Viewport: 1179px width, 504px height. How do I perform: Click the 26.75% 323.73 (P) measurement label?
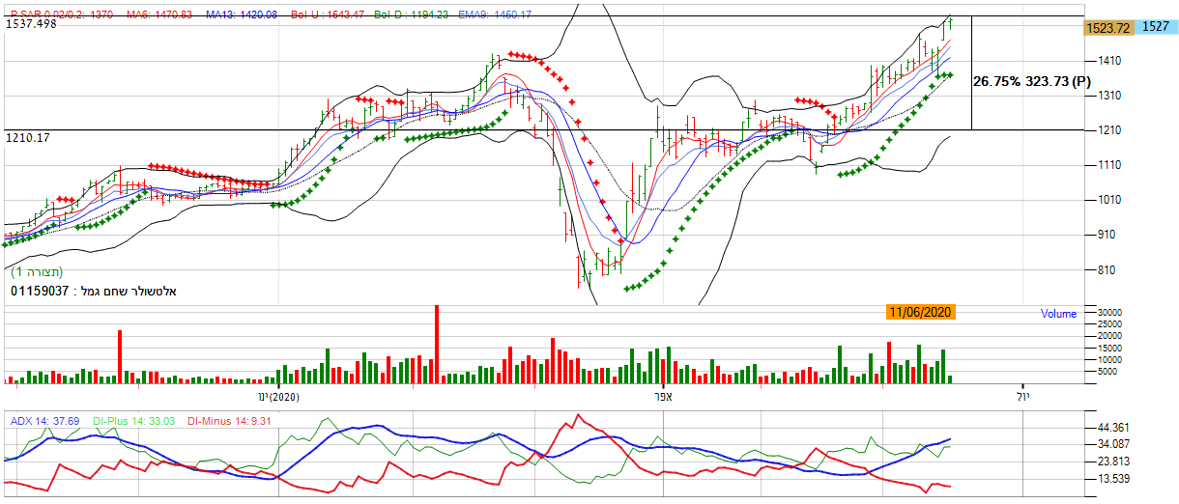1031,83
